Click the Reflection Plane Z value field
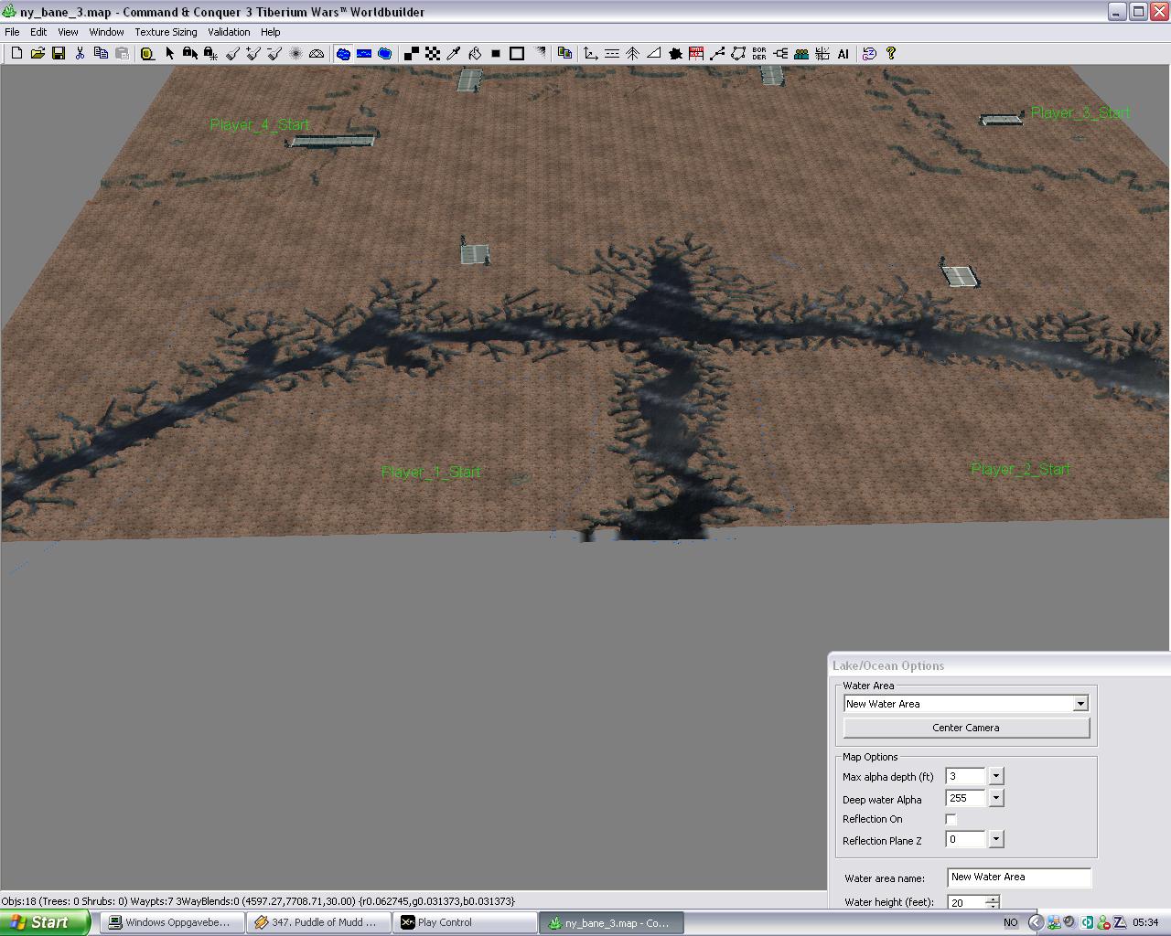This screenshot has height=936, width=1171. (x=965, y=839)
